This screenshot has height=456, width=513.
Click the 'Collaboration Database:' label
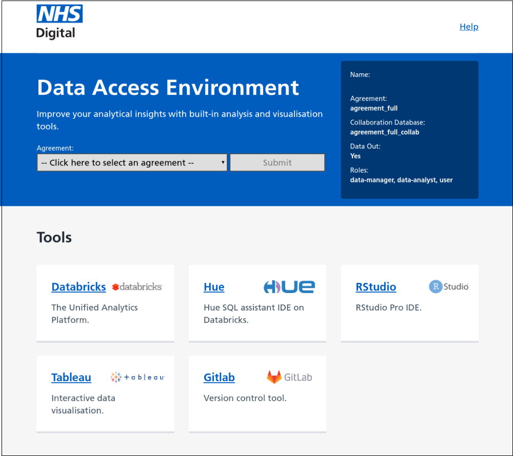pos(387,122)
